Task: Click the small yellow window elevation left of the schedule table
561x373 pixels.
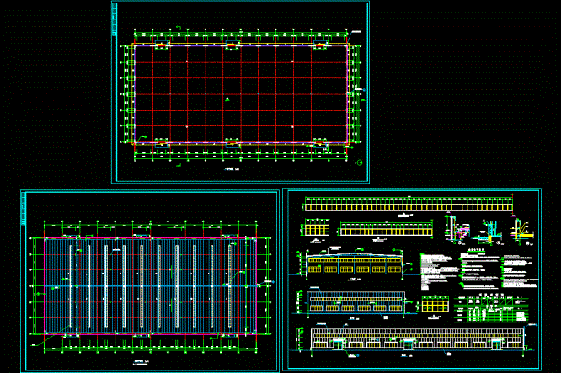Action: click(x=435, y=304)
